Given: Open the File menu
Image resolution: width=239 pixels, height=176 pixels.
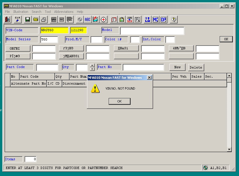Looking at the screenshot, I should point(7,12).
